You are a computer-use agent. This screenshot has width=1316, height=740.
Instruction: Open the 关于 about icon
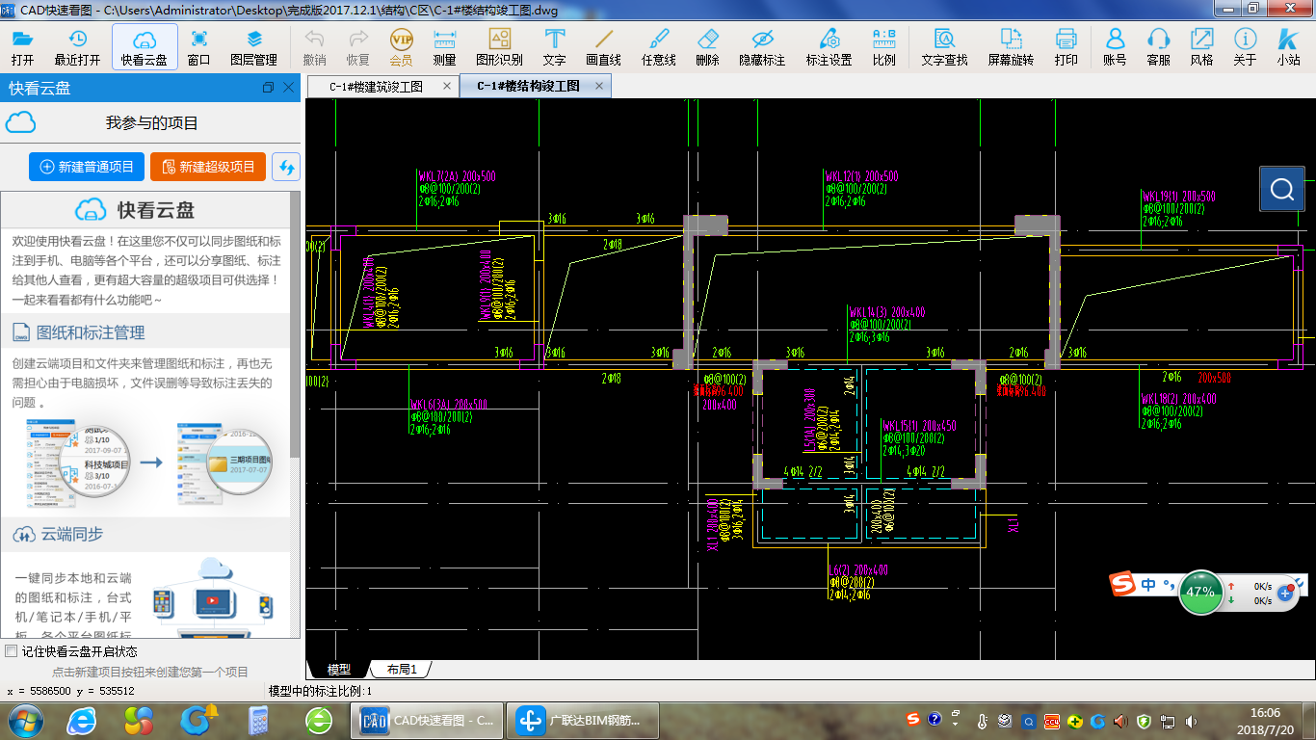[x=1246, y=47]
